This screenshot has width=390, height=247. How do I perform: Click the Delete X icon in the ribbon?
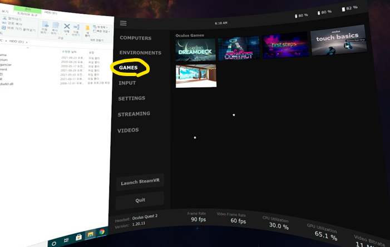[67, 26]
